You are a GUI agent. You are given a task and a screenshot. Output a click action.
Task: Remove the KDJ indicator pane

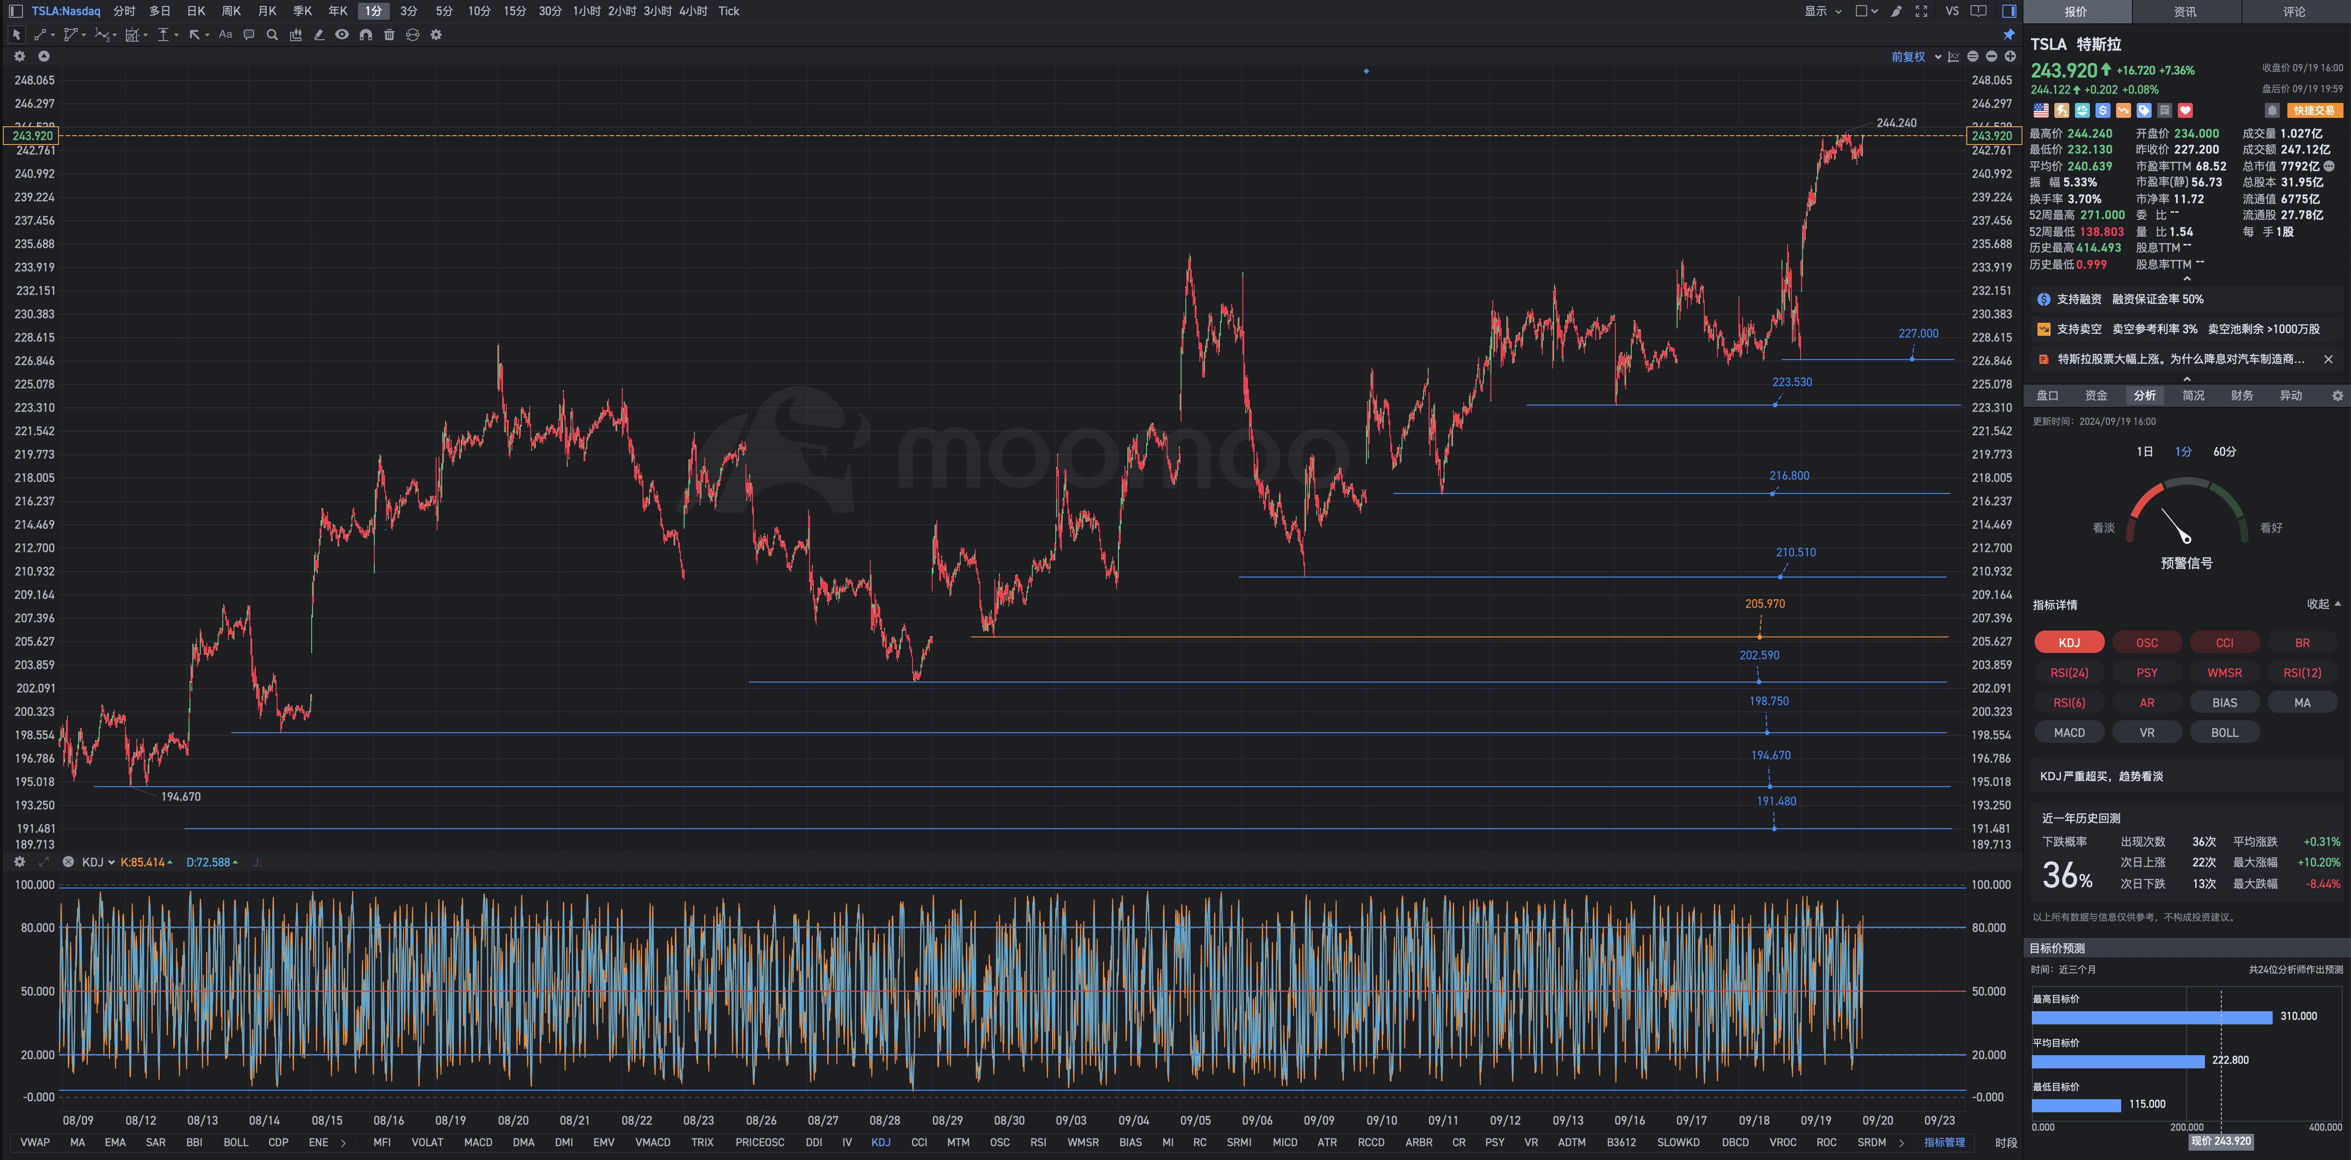coord(68,862)
